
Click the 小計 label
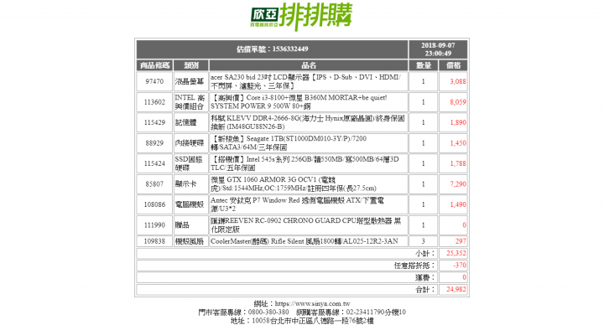tap(424, 254)
